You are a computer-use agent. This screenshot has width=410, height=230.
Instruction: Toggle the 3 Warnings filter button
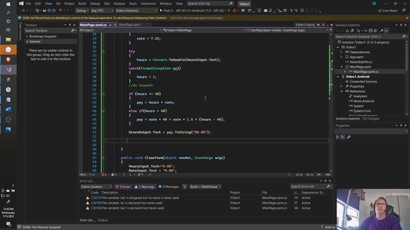[x=145, y=187]
